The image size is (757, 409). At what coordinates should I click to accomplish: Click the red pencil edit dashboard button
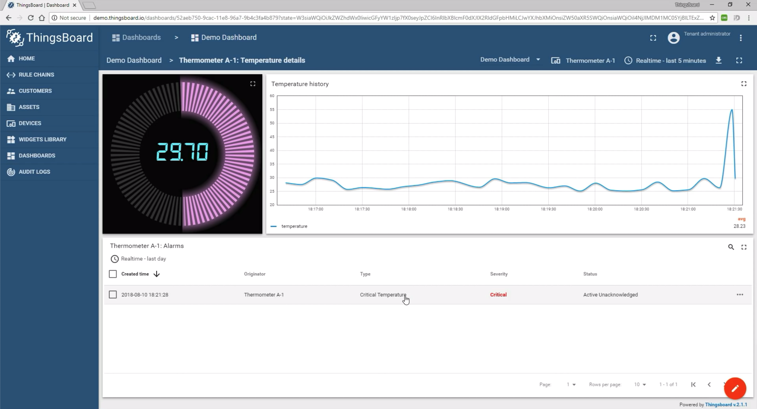[735, 388]
